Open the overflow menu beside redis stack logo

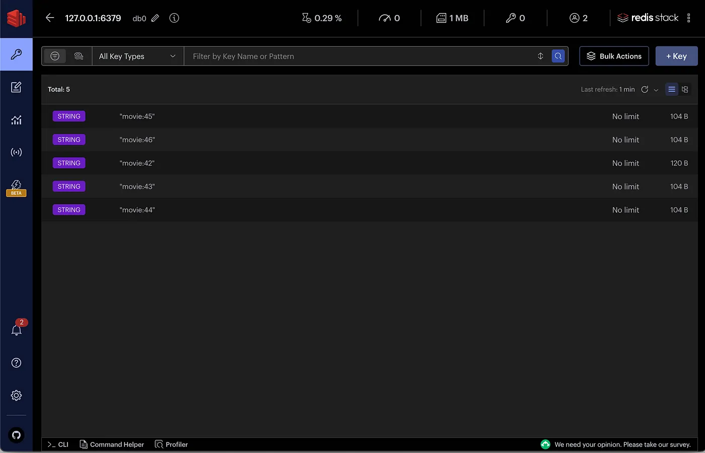click(x=689, y=18)
